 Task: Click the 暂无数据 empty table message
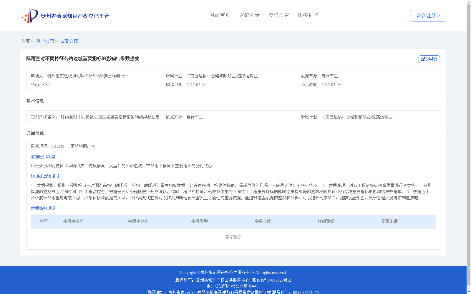(233, 237)
